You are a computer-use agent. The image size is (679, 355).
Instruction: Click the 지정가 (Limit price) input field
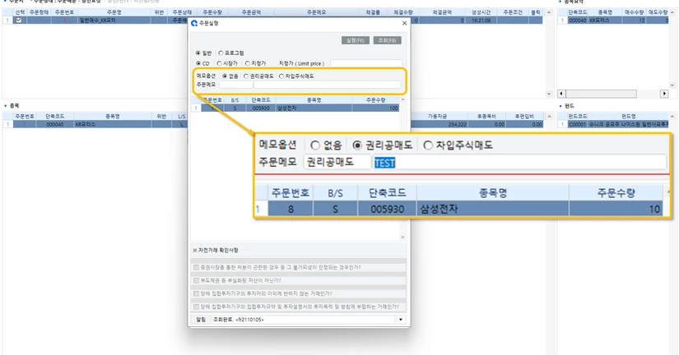click(x=366, y=63)
